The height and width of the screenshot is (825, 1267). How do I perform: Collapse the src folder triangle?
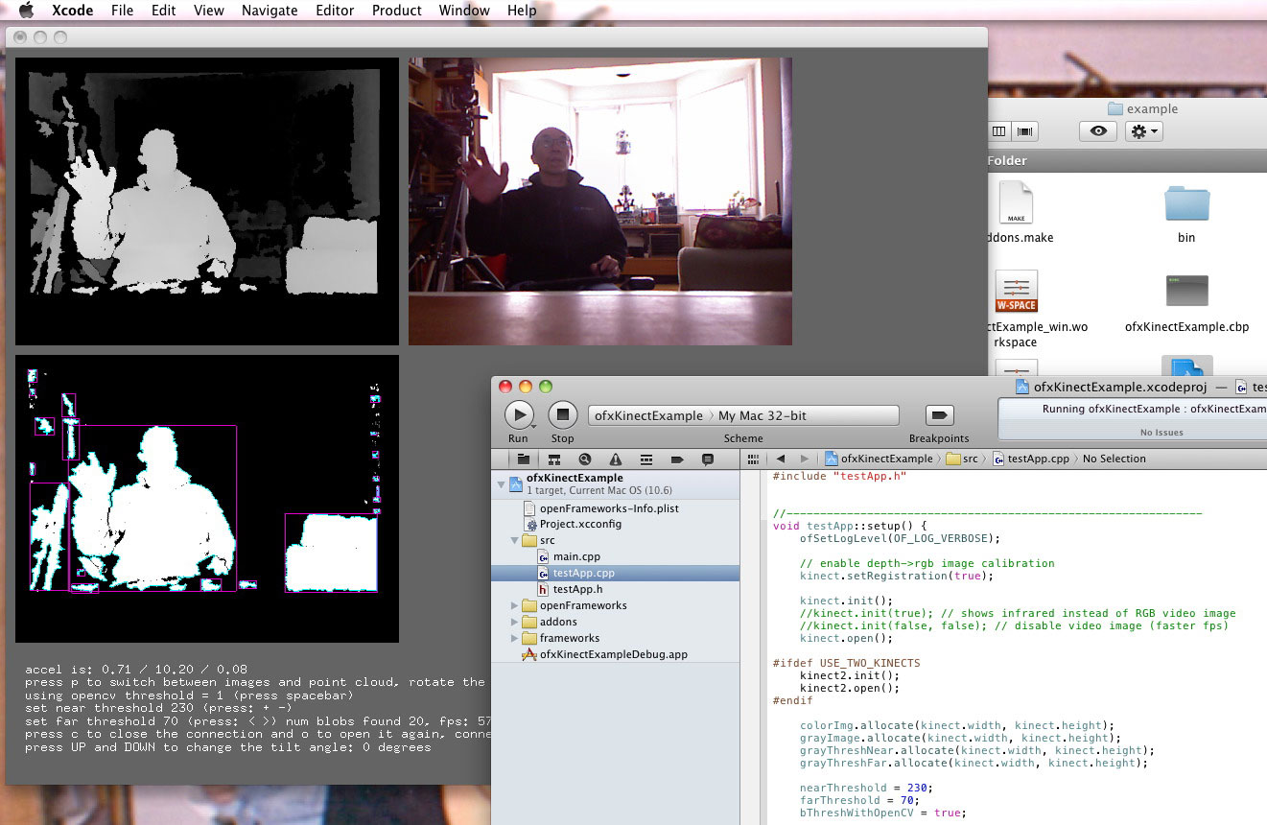tap(515, 540)
